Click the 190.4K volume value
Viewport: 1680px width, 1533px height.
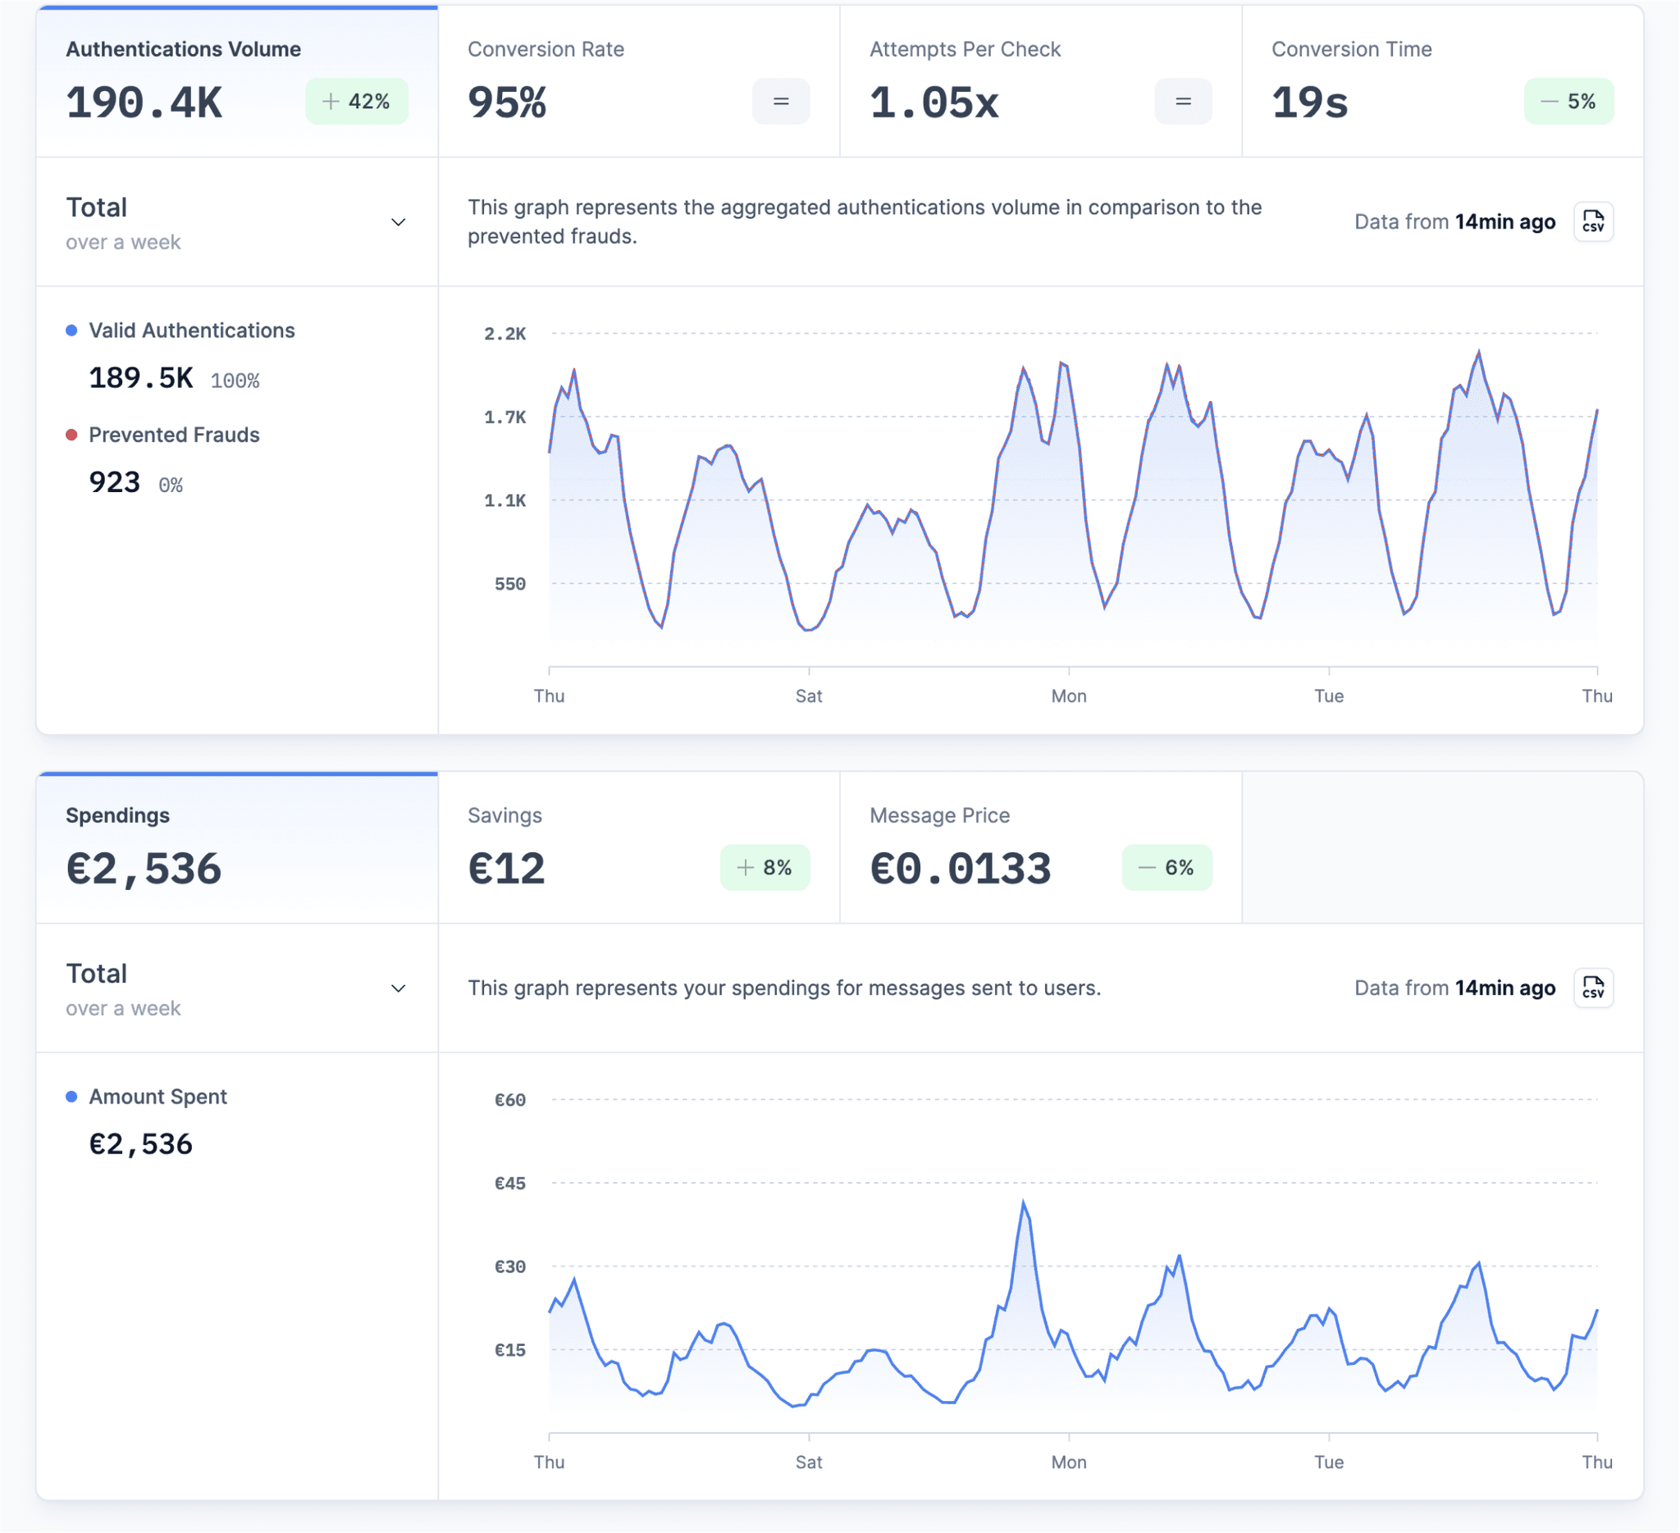tap(144, 103)
